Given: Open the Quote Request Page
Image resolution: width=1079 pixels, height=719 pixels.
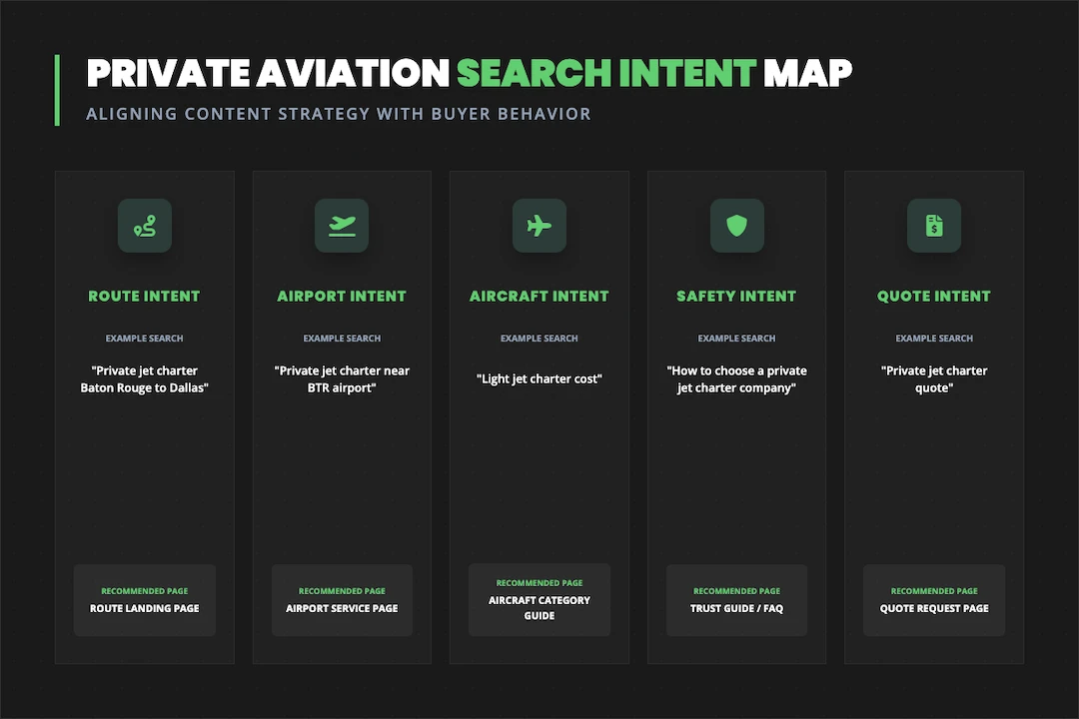Looking at the screenshot, I should 934,600.
